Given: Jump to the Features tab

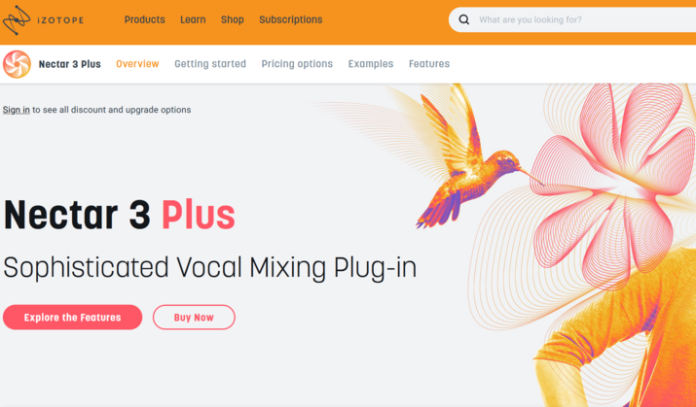Looking at the screenshot, I should [x=429, y=64].
